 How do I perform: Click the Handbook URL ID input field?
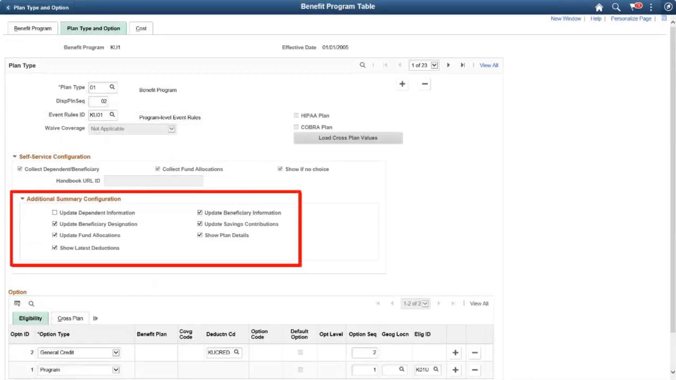[154, 180]
